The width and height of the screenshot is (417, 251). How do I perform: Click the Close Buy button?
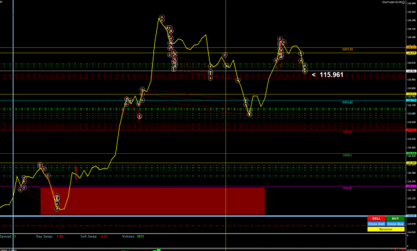pyautogui.click(x=395, y=224)
